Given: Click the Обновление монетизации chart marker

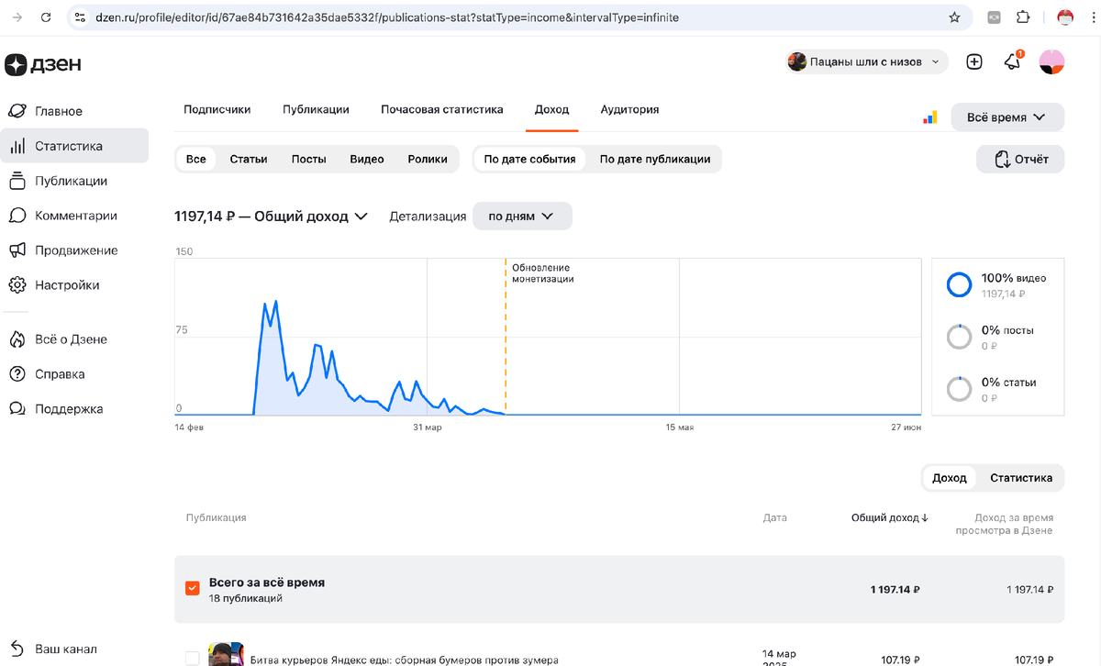Looking at the screenshot, I should coord(543,272).
